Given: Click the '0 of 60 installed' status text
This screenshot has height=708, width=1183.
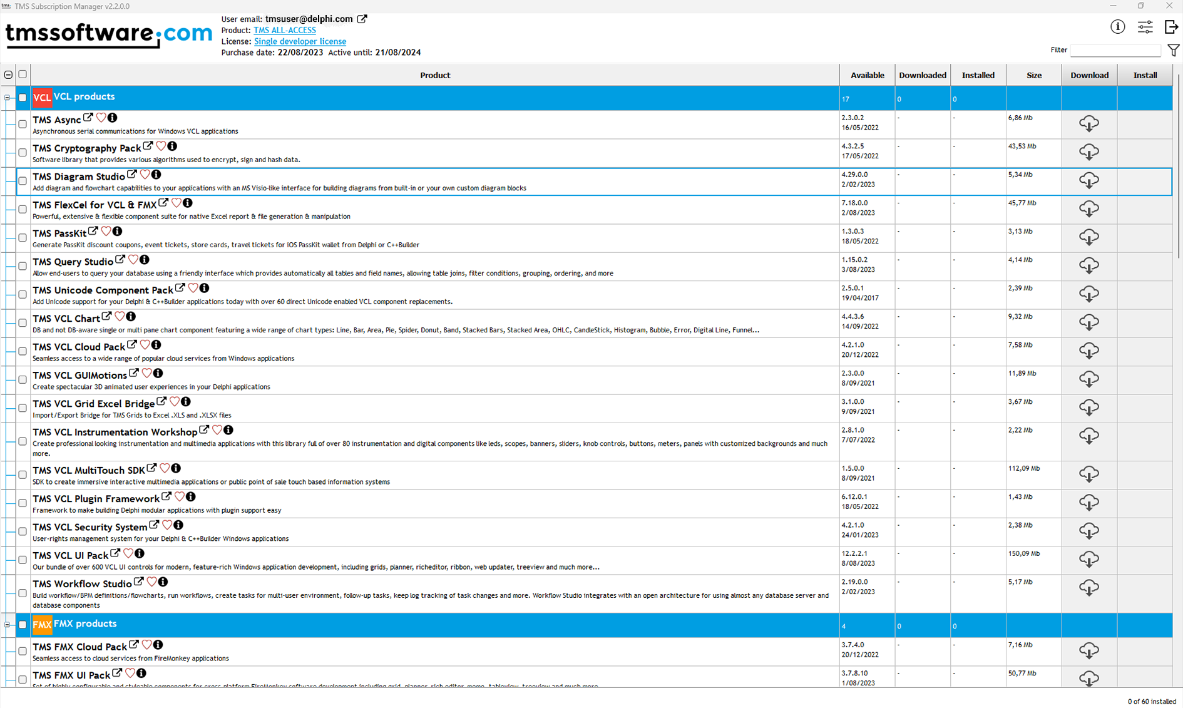Looking at the screenshot, I should [x=1151, y=701].
